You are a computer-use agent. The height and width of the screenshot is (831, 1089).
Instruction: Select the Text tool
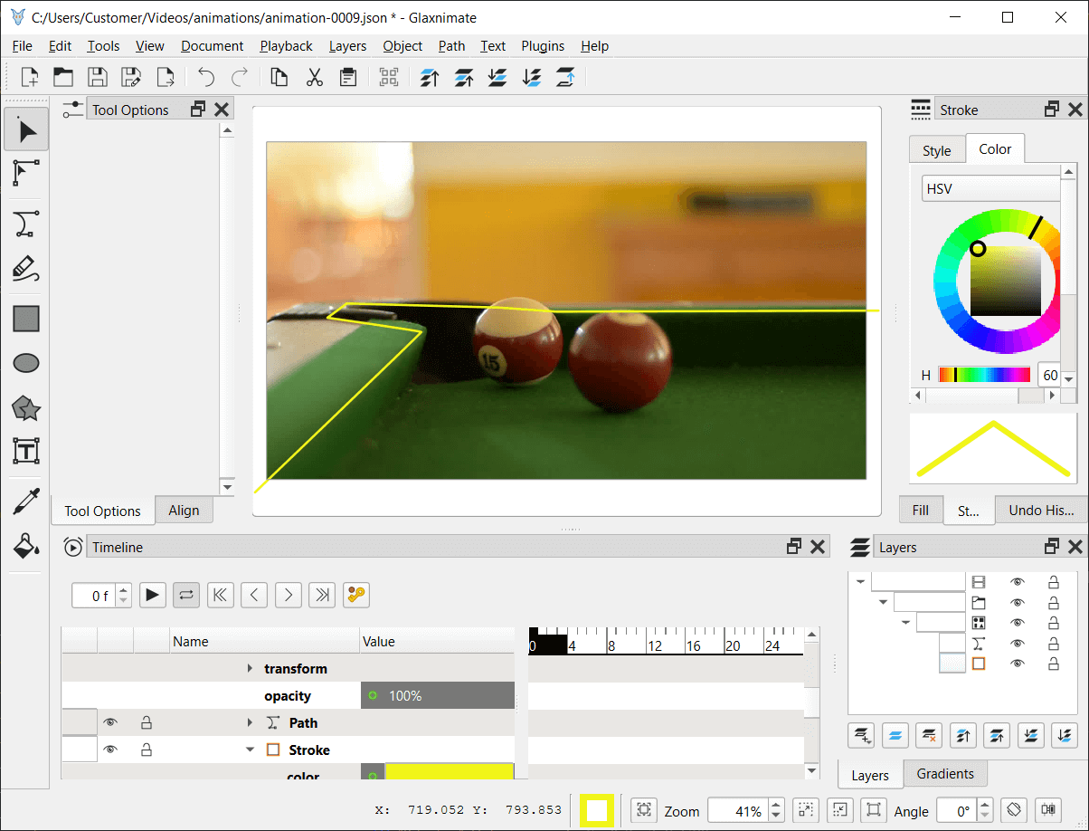25,450
